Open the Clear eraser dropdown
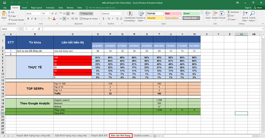The width and height of the screenshot is (265, 138). coord(232,19)
